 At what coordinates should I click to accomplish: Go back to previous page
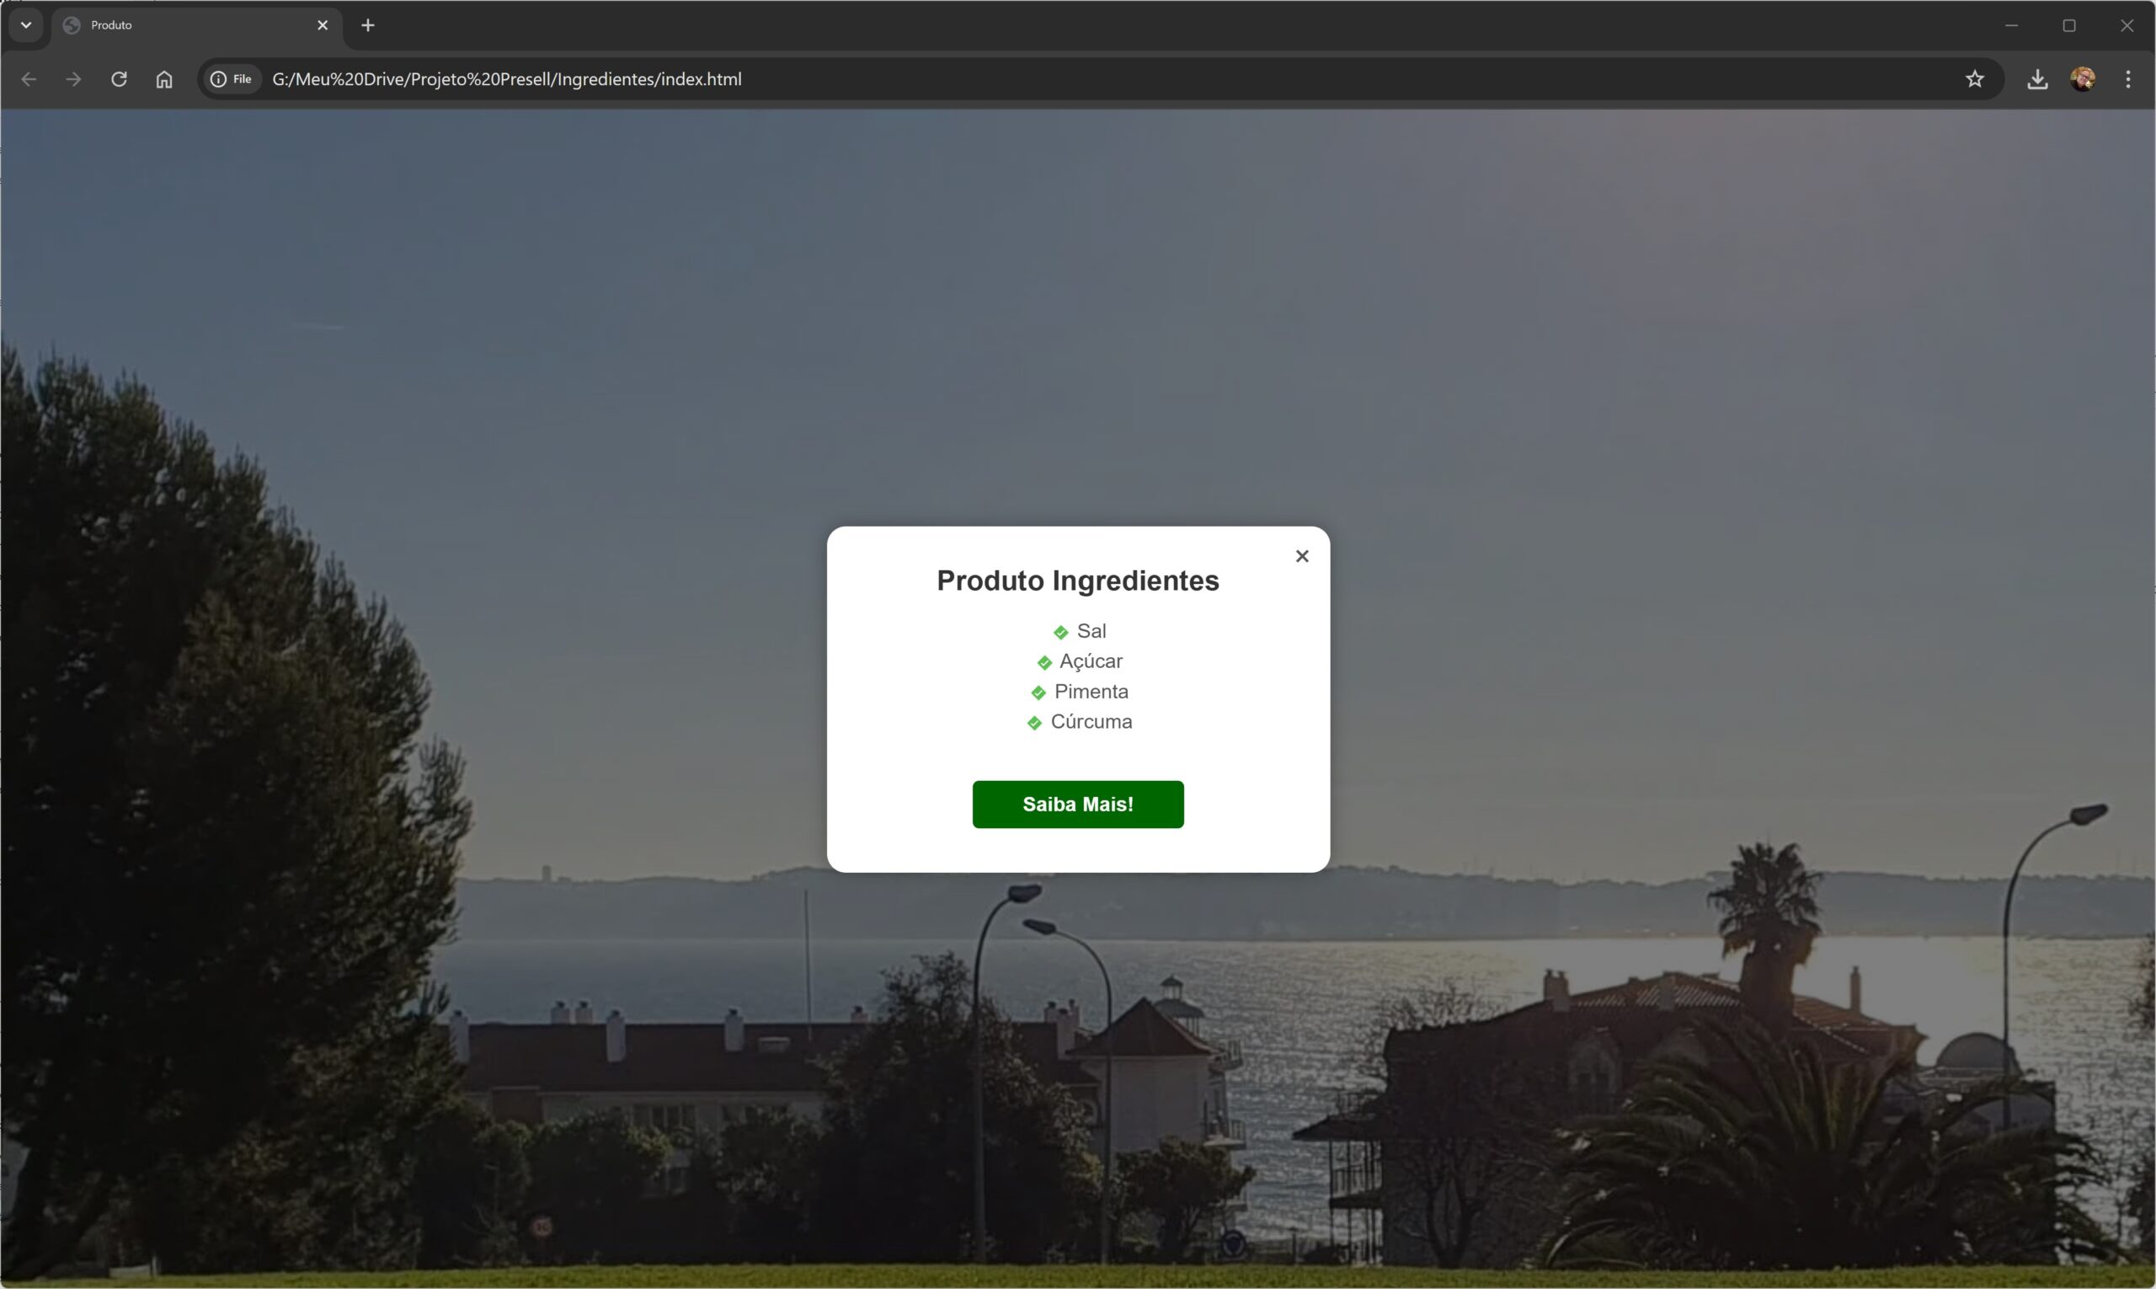(x=29, y=79)
